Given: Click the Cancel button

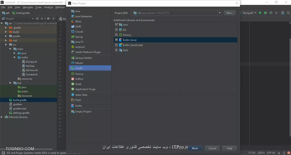Looking at the screenshot, I should click(x=212, y=148).
